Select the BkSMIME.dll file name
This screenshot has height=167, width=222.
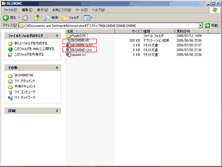tap(80, 41)
